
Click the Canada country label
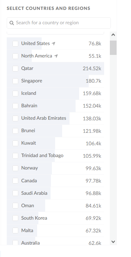(29, 181)
